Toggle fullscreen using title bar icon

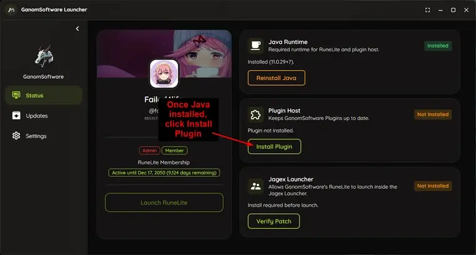(427, 10)
